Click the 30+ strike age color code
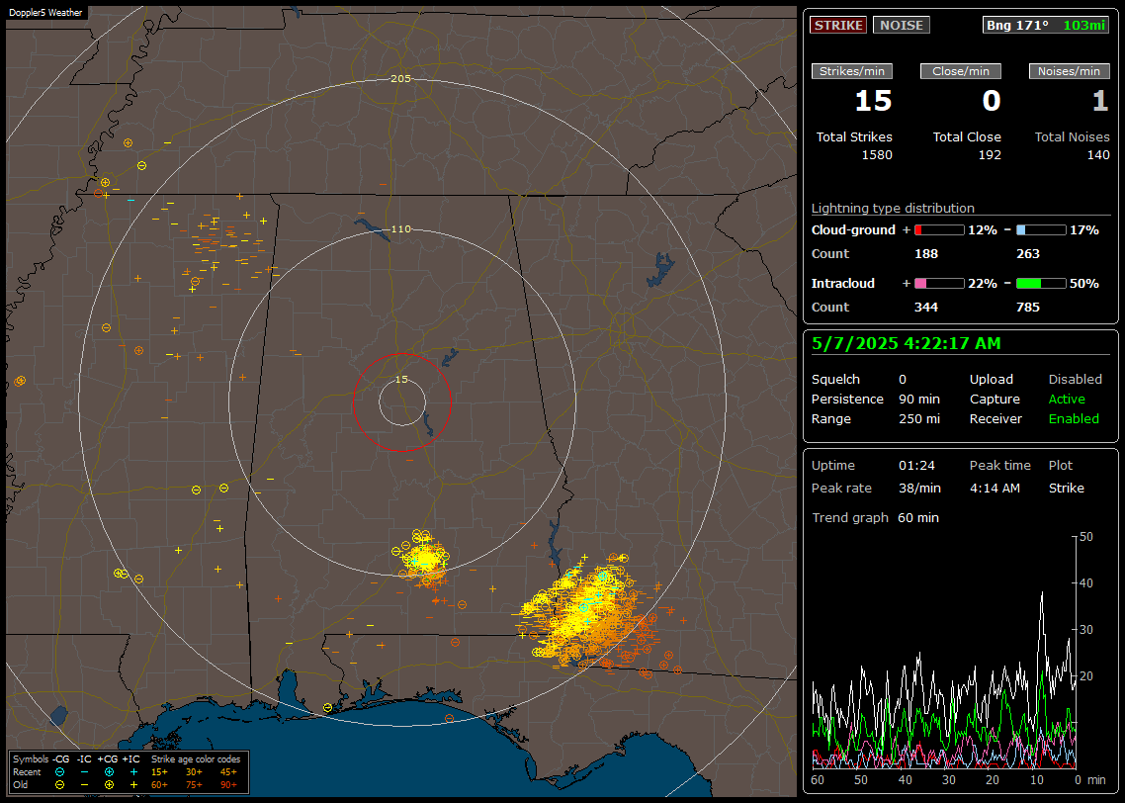The image size is (1125, 803). pos(194,772)
